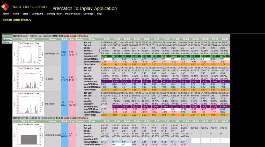
Task: Click the blue Back cell for Hamburger SV
Action: (64, 53)
